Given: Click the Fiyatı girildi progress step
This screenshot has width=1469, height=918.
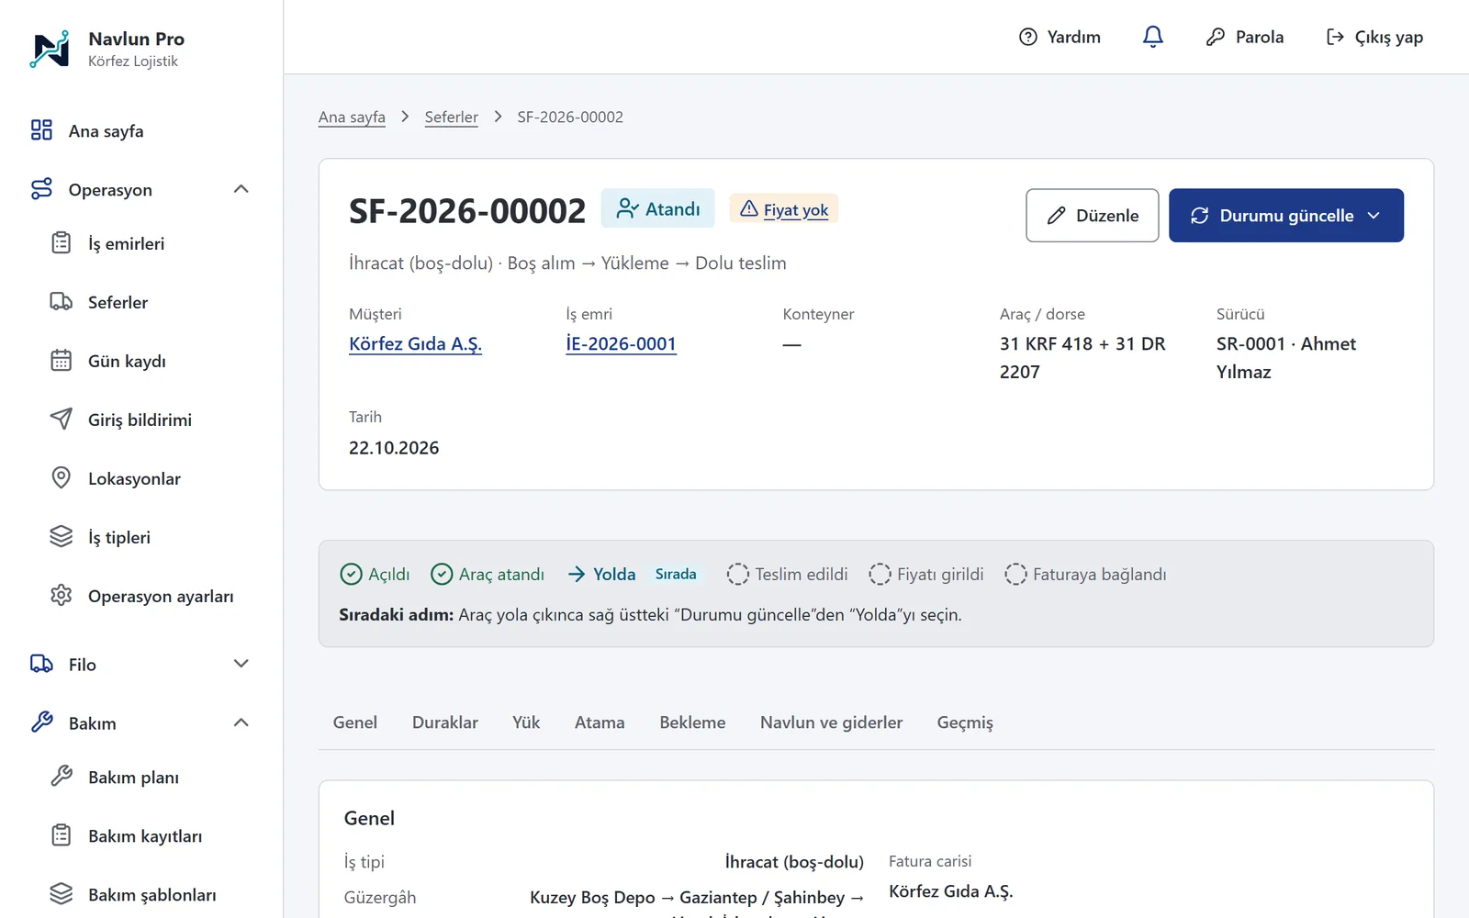Looking at the screenshot, I should pyautogui.click(x=926, y=574).
